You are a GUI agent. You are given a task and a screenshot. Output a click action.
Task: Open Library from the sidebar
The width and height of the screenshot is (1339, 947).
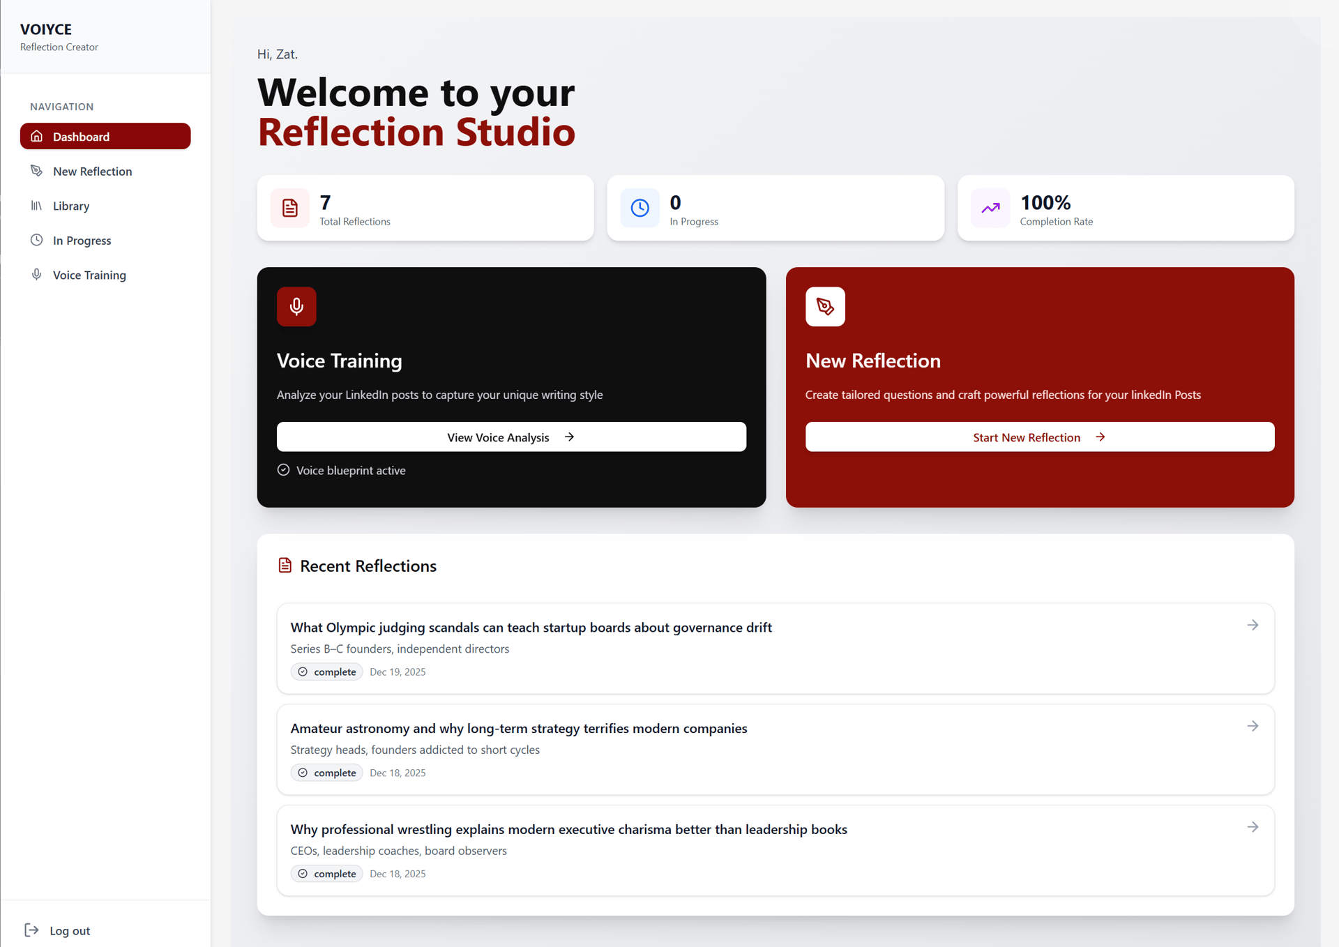71,206
